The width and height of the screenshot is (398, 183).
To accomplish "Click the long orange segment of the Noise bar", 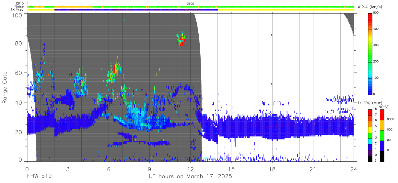I will 74,6.
